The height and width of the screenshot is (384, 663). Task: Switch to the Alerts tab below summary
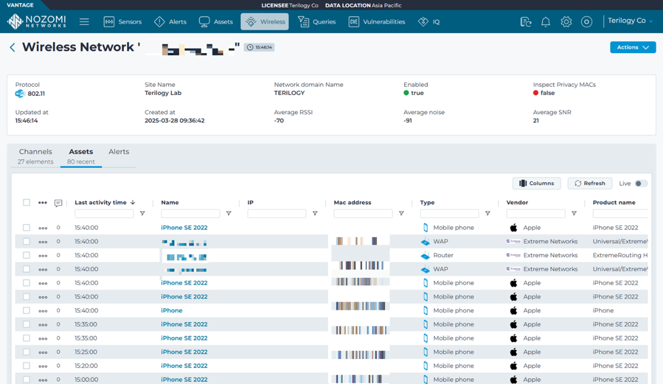point(119,152)
